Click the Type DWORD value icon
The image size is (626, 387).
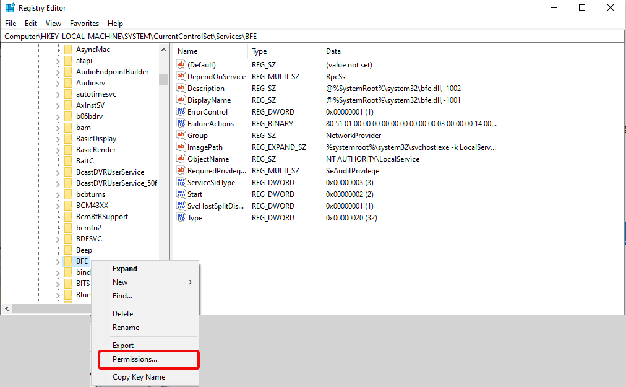pyautogui.click(x=181, y=217)
